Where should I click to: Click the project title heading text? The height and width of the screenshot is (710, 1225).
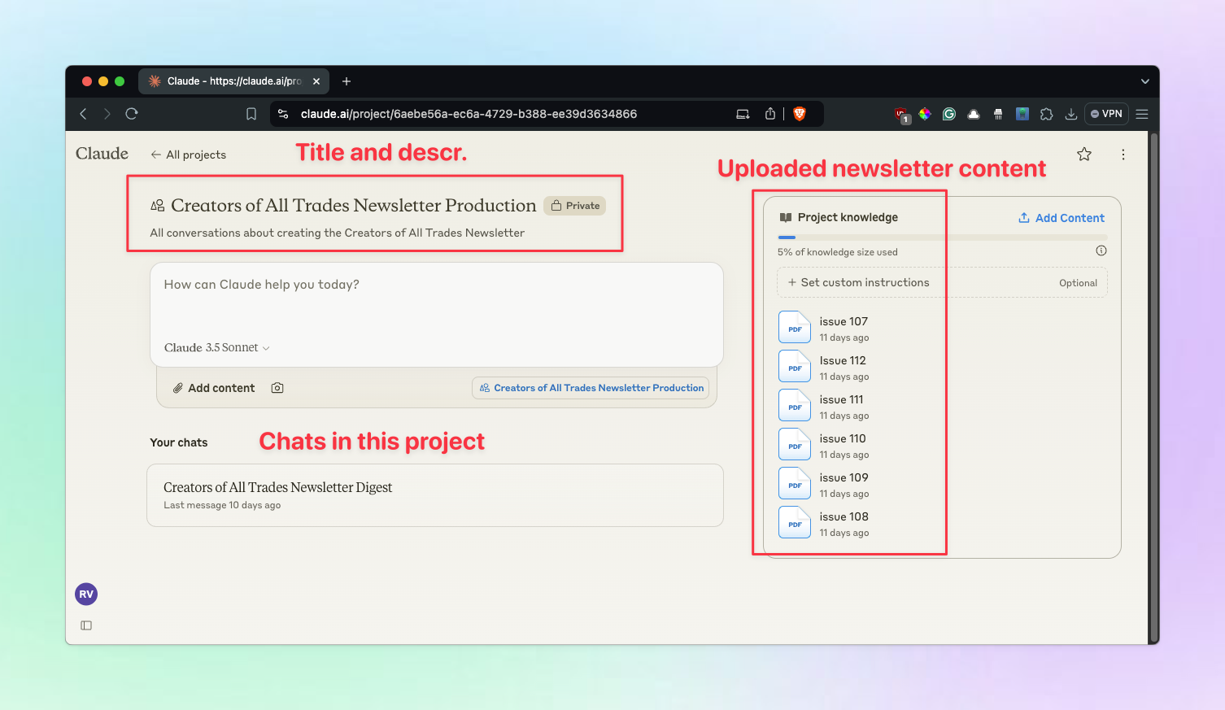pos(353,205)
